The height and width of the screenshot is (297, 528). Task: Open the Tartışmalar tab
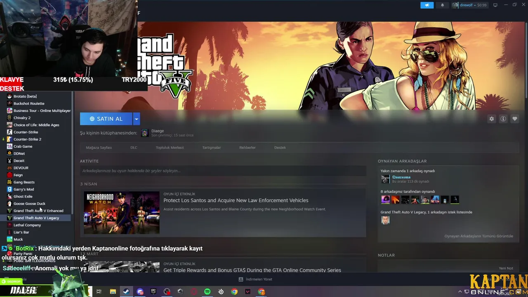[211, 147]
